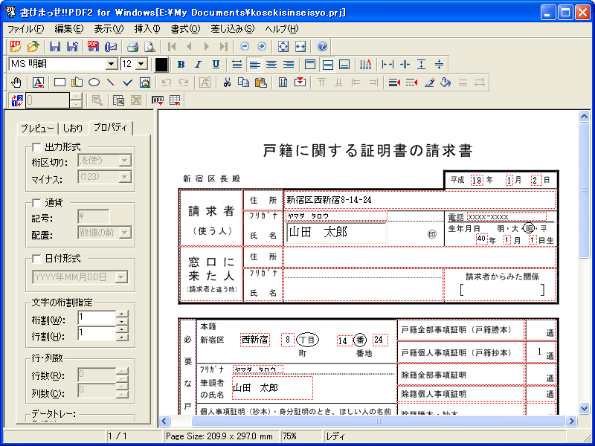Image resolution: width=595 pixels, height=446 pixels.
Task: Open the 挿入(I) menu
Action: click(x=147, y=29)
